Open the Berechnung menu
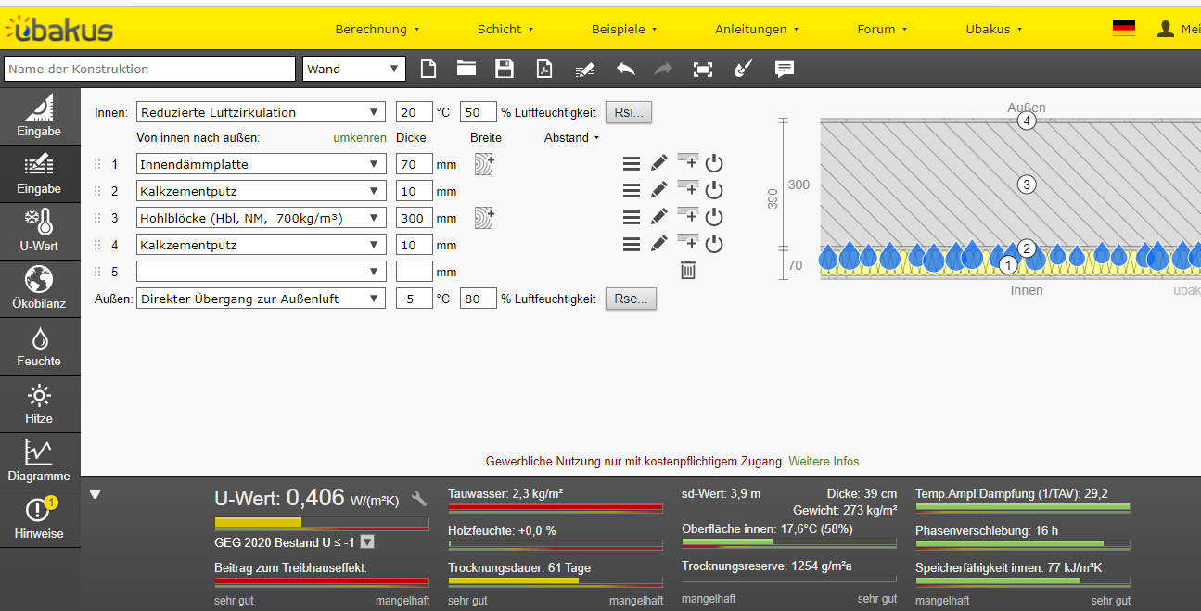1201x611 pixels. click(x=377, y=29)
